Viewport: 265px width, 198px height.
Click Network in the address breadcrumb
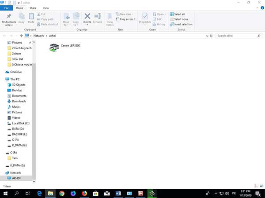39,36
